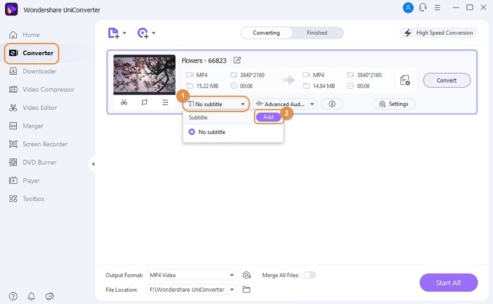The image size is (493, 304).
Task: Expand the Add Files dropdown arrow
Action: tap(124, 32)
